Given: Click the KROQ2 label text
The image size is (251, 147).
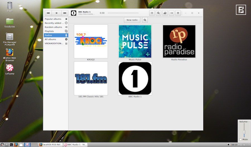Looking at the screenshot, I should pyautogui.click(x=91, y=60).
